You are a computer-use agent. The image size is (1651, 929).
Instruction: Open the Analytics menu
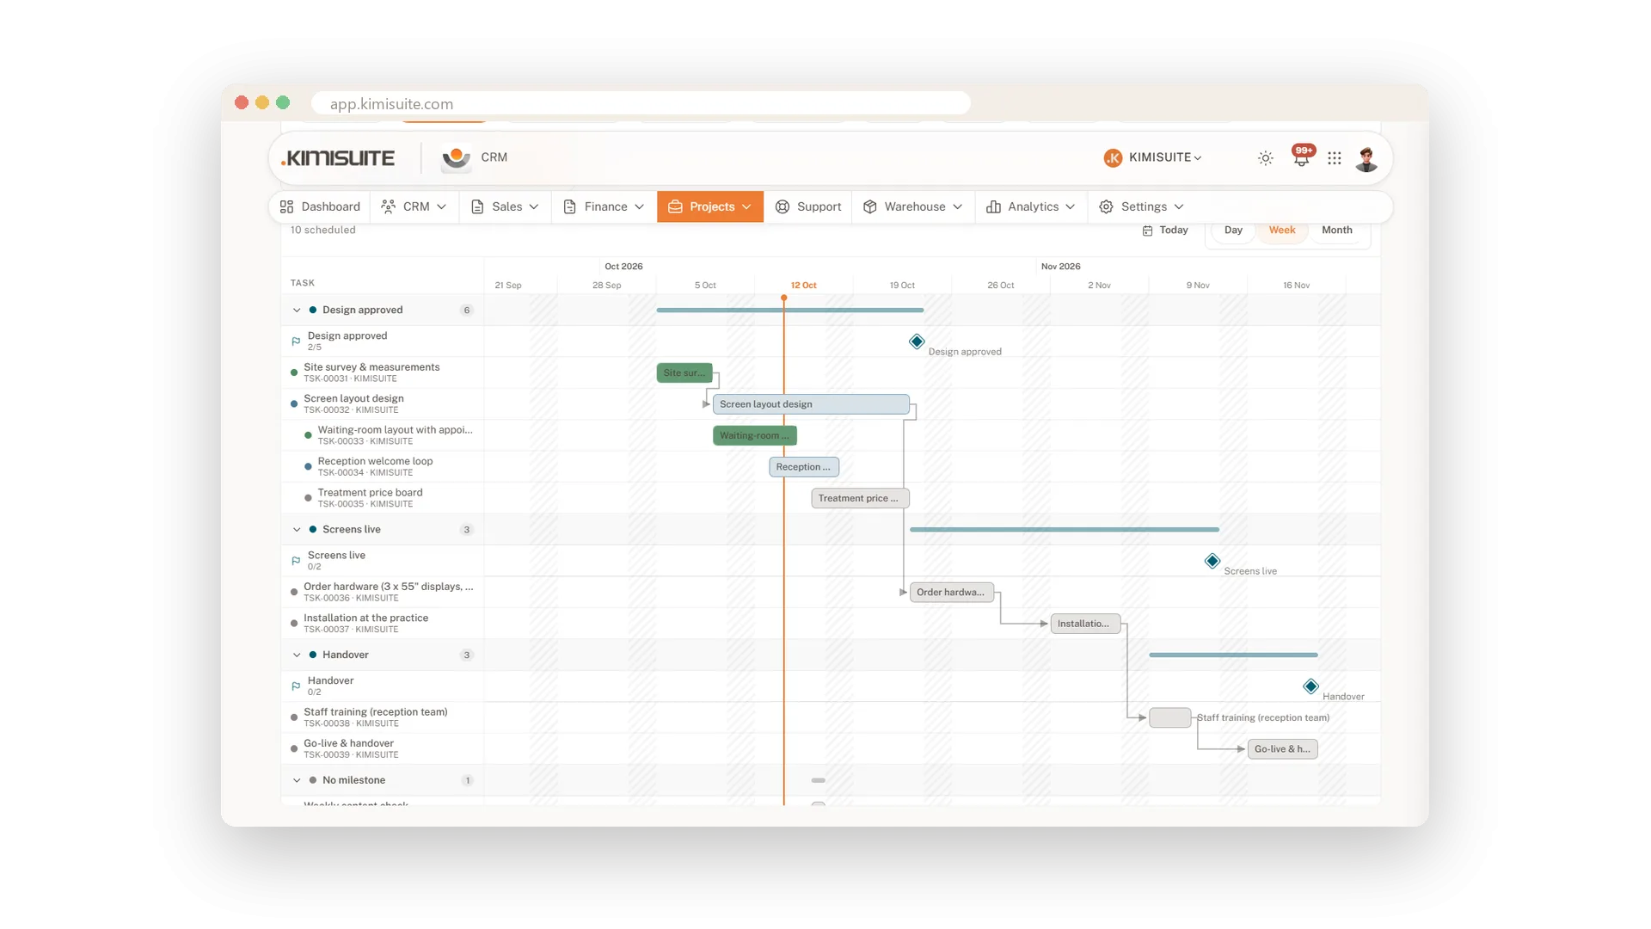click(1030, 206)
